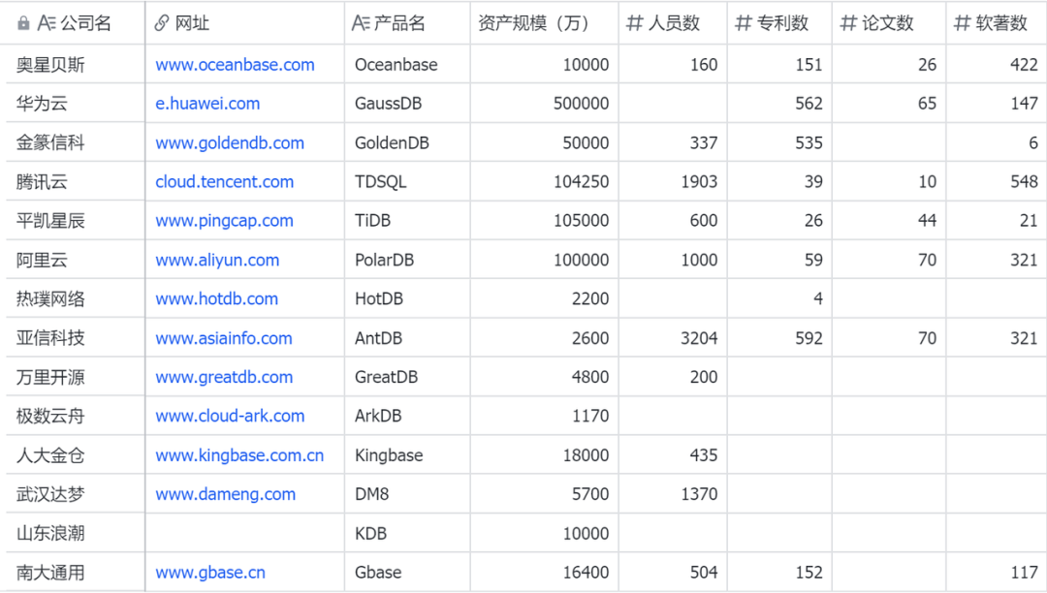1047x593 pixels.
Task: Click the # icon in 论文数 header
Action: (x=849, y=23)
